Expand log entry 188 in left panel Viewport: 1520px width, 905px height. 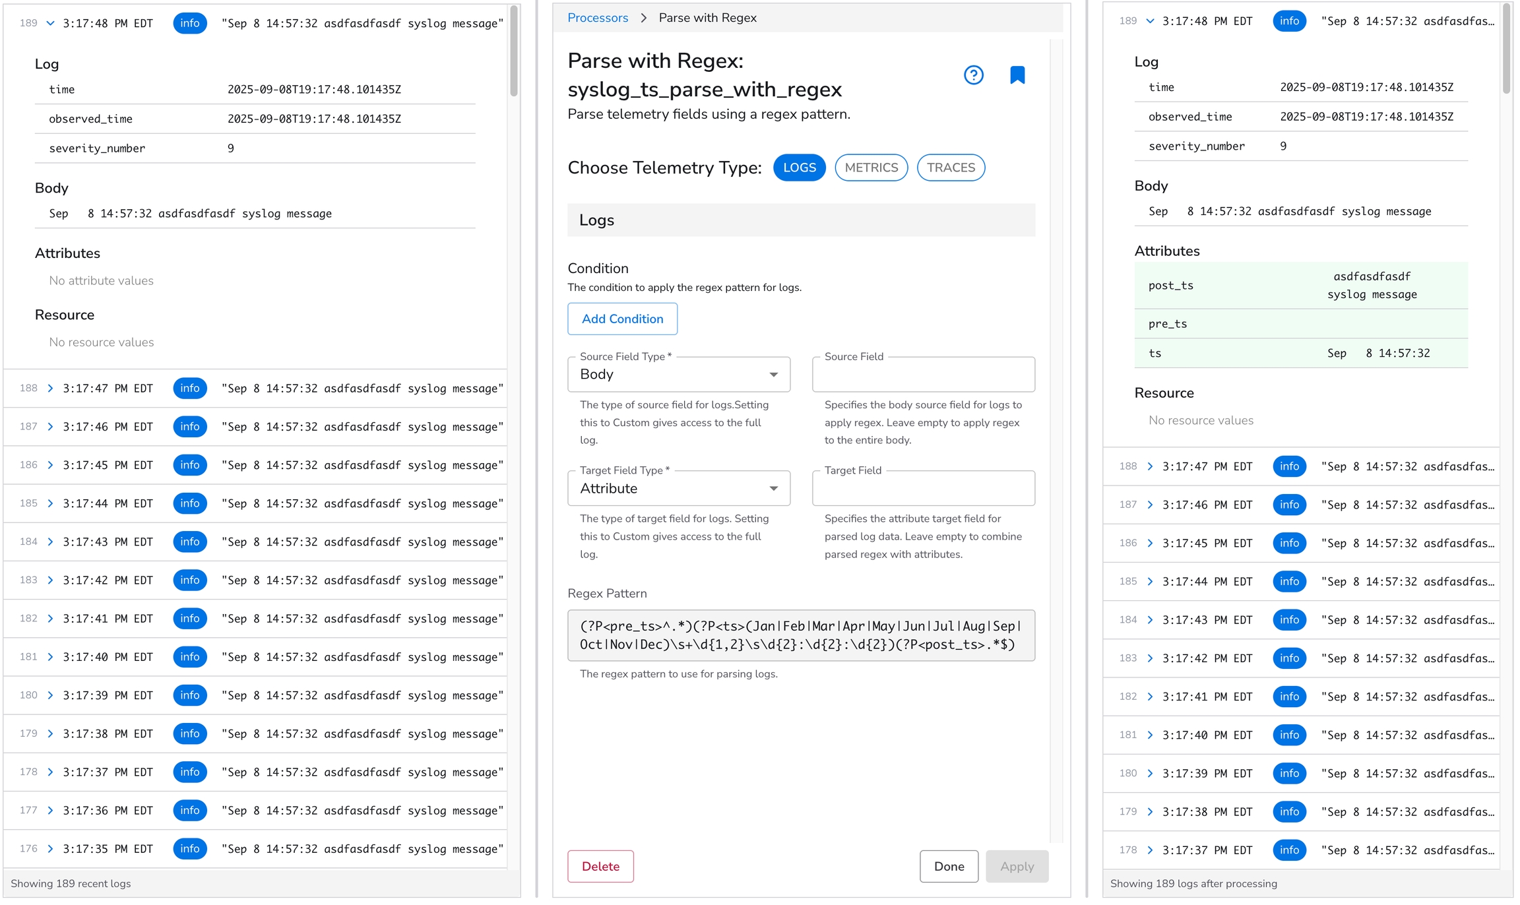tap(50, 389)
